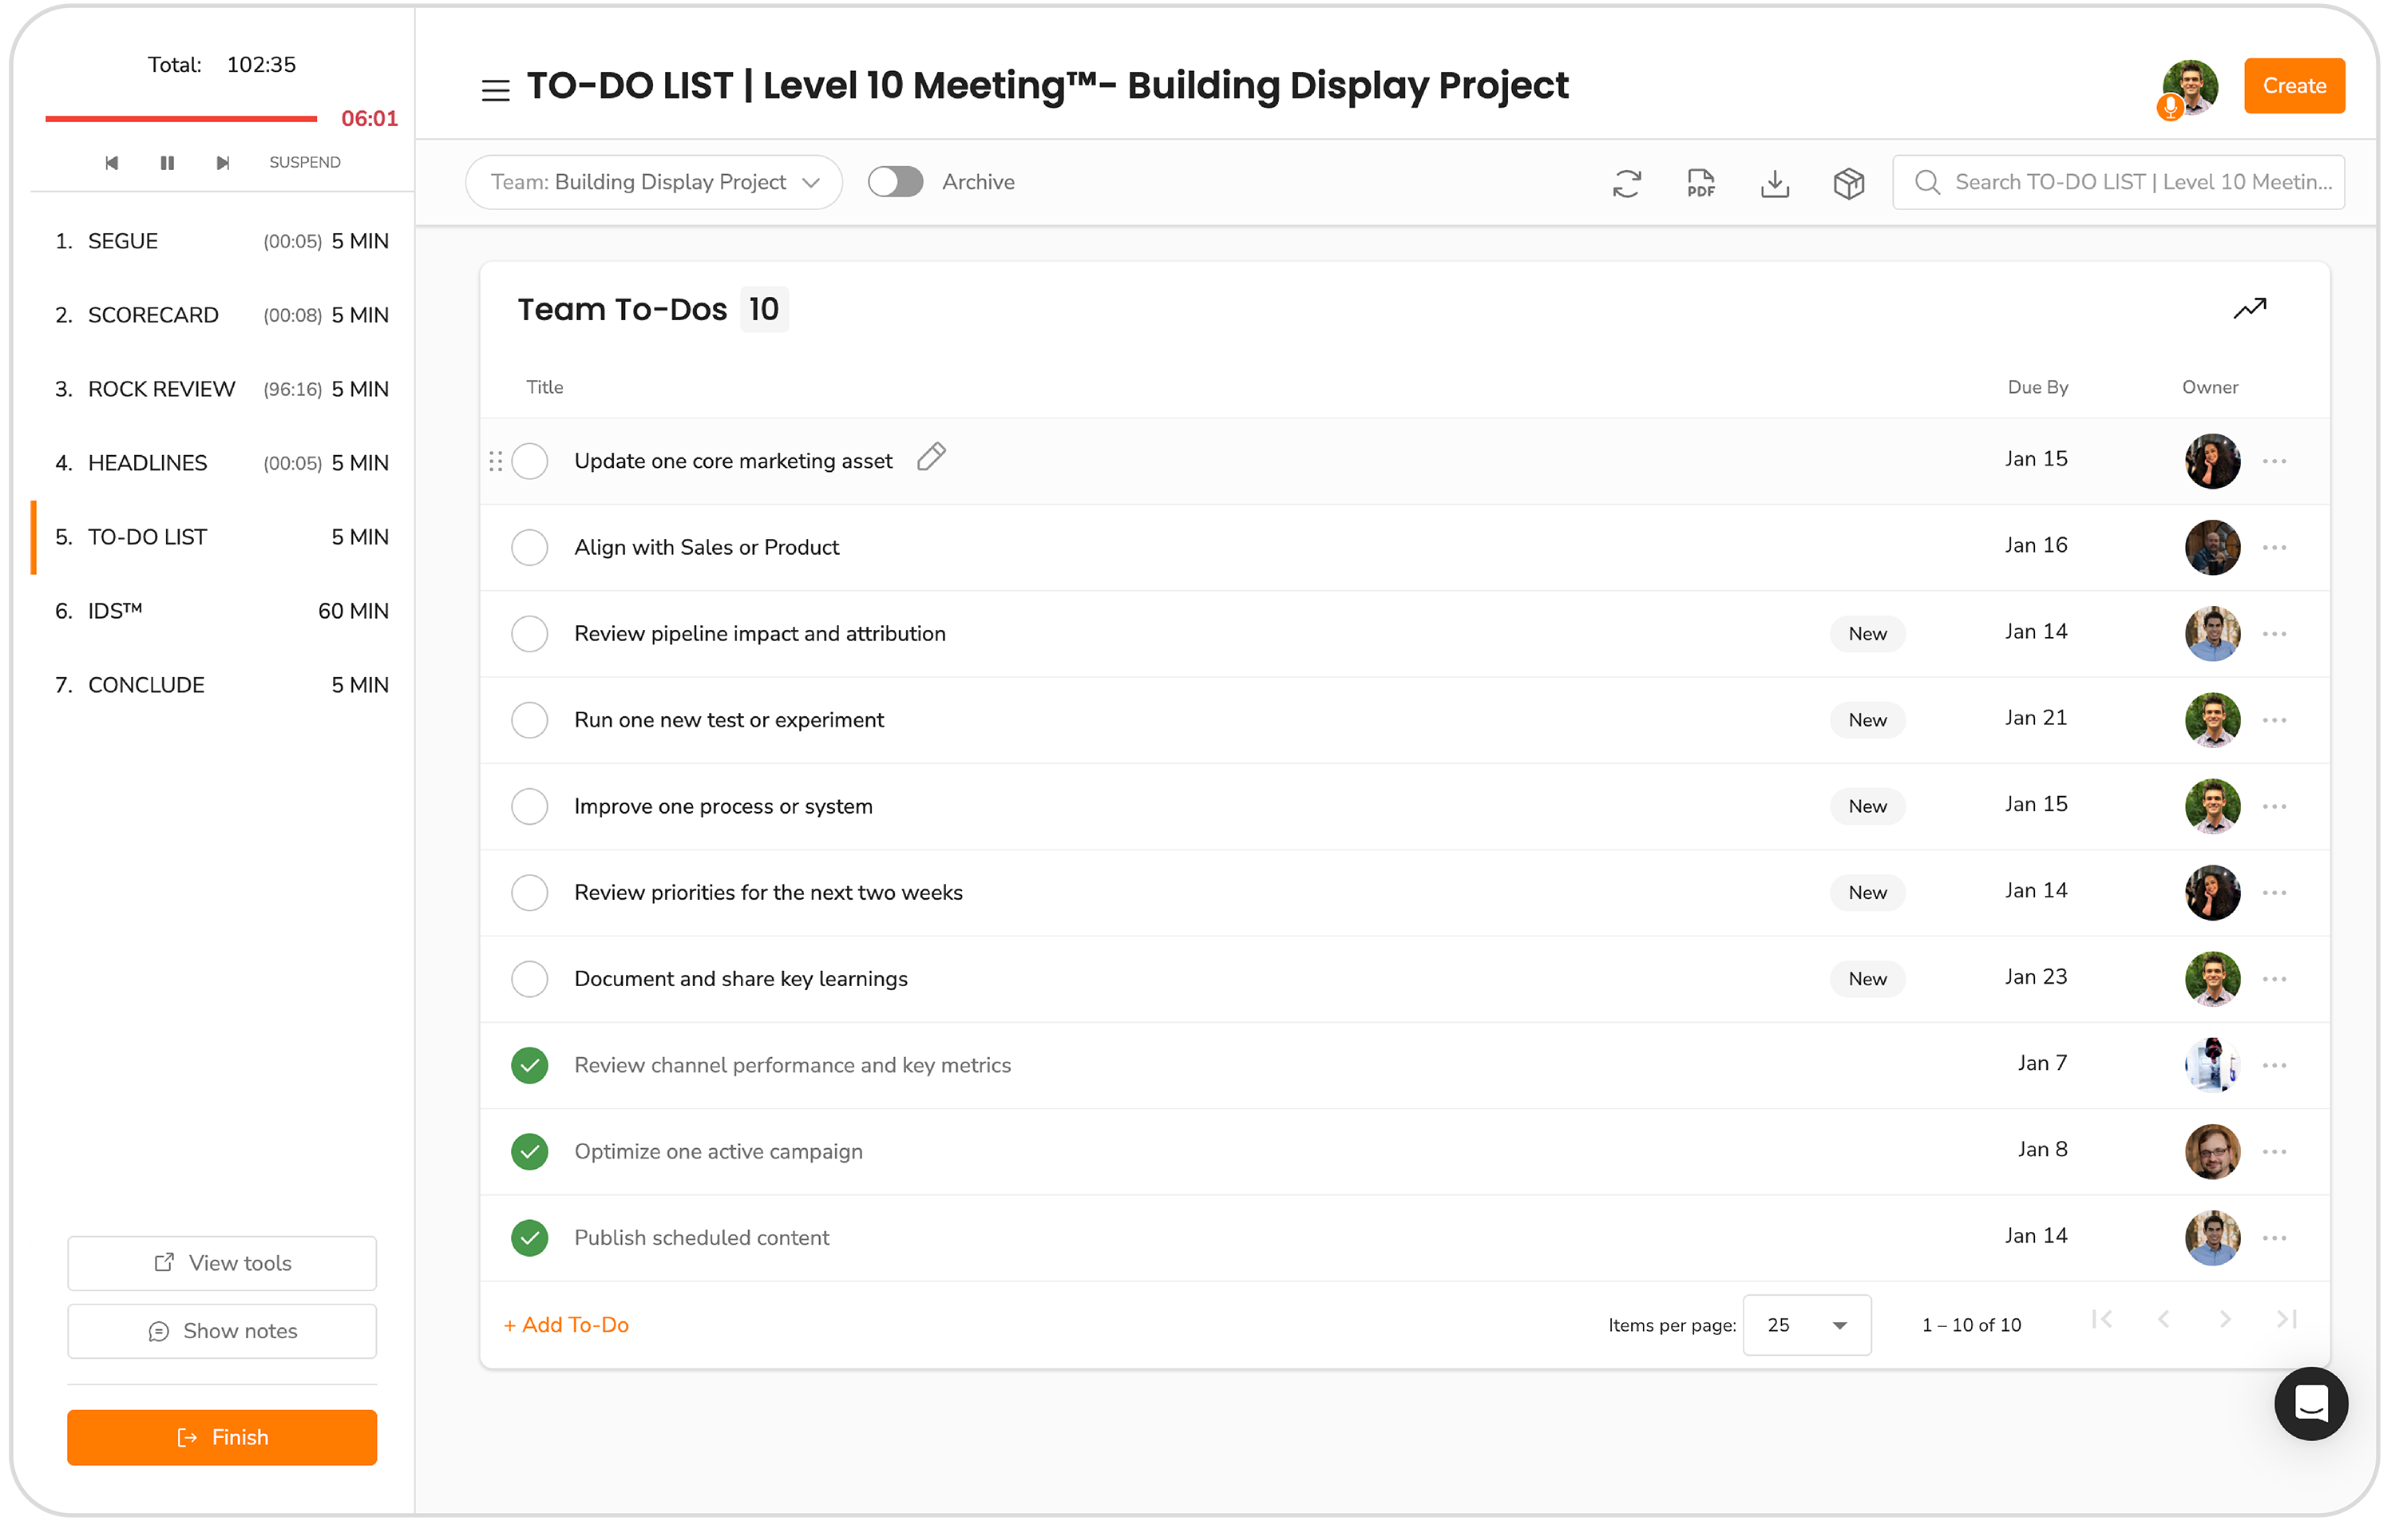Expand the Team: Building Display Project dropdown
Screen dimensions: 2395x1521
click(654, 182)
